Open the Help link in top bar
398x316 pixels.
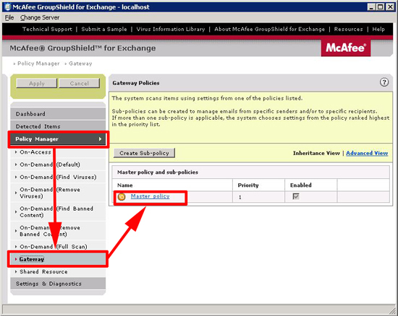(x=378, y=29)
